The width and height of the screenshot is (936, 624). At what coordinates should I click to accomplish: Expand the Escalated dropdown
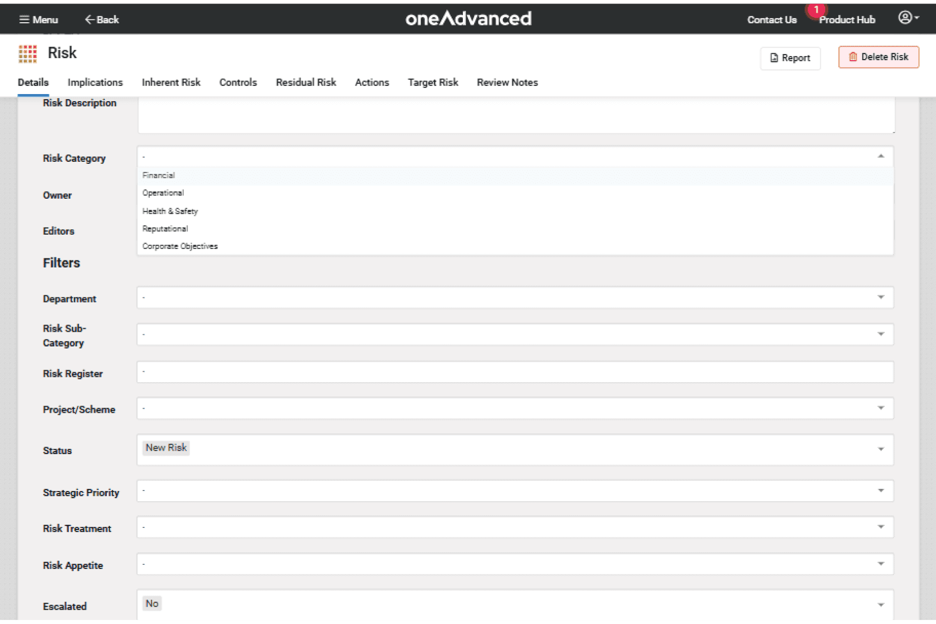[x=881, y=605]
